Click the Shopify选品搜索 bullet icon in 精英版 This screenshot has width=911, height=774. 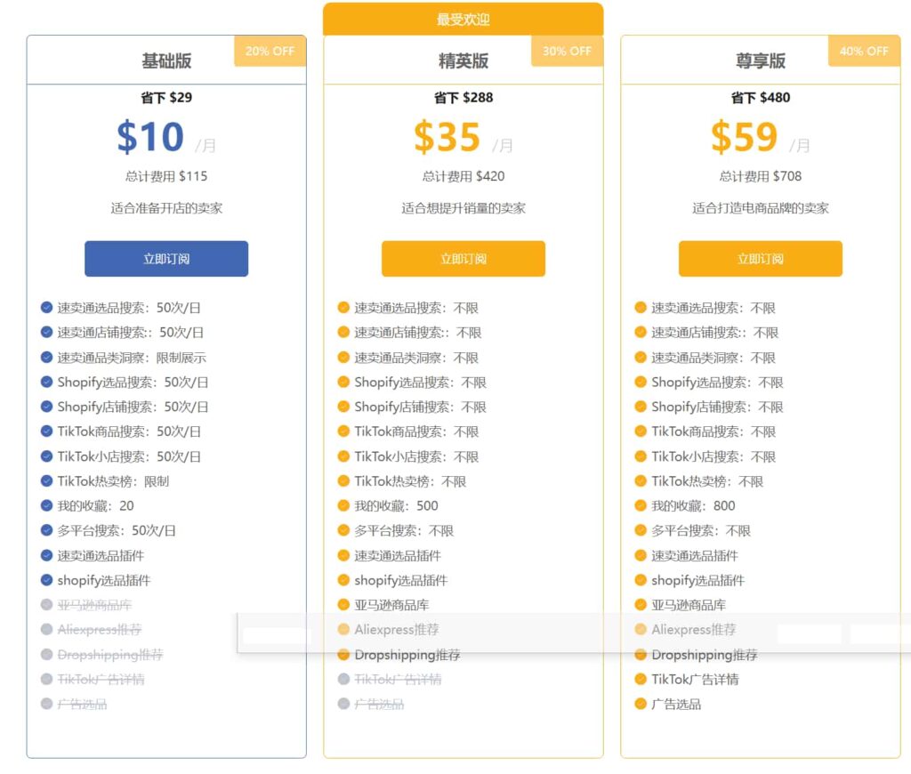(x=343, y=382)
